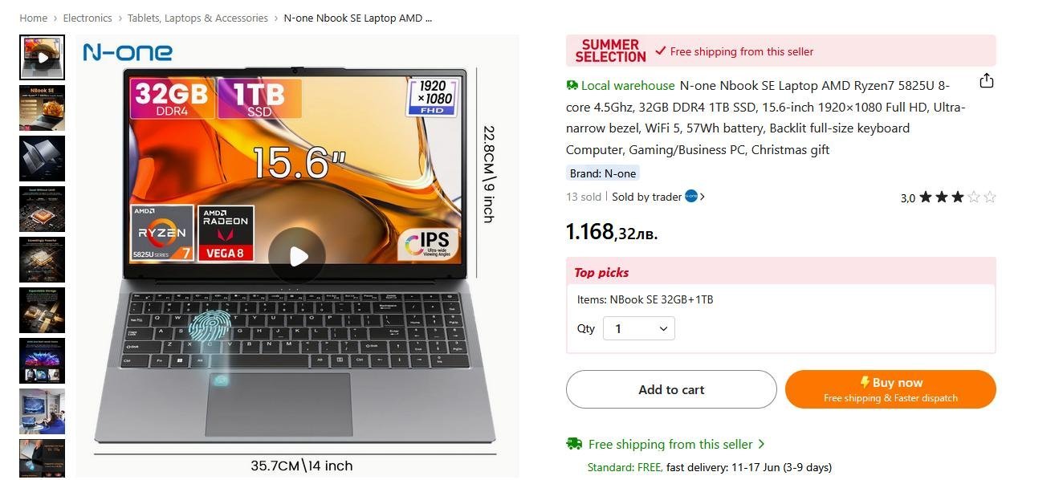
Task: Open Tablets, Laptops & Accessories breadcrumb
Action: point(198,18)
